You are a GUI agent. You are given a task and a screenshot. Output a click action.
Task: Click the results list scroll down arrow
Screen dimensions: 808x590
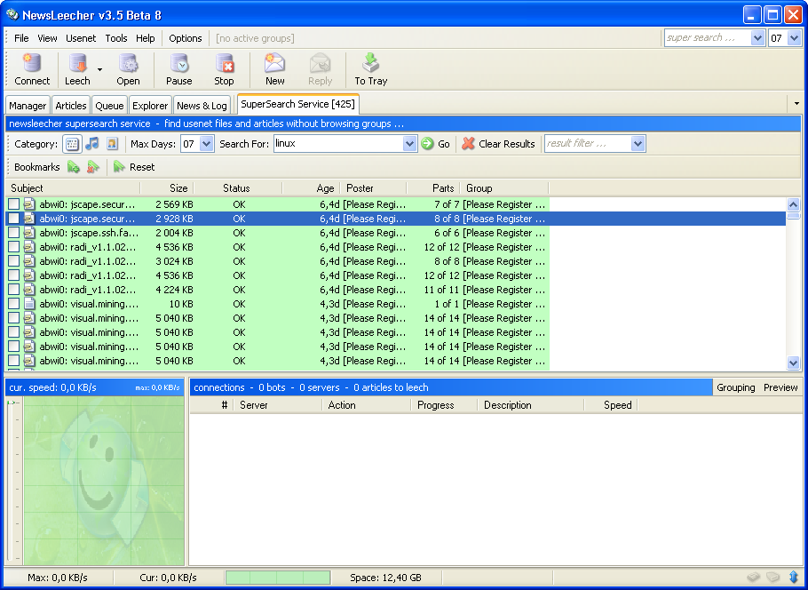pos(794,363)
